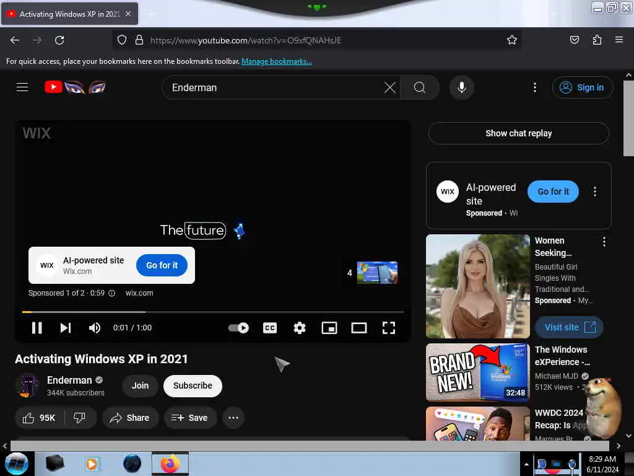Open YouTube settings three-dot menu
The width and height of the screenshot is (634, 476).
(x=534, y=87)
